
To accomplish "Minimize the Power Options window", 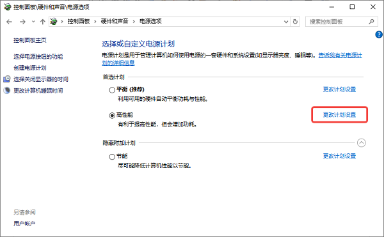I will 332,7.
